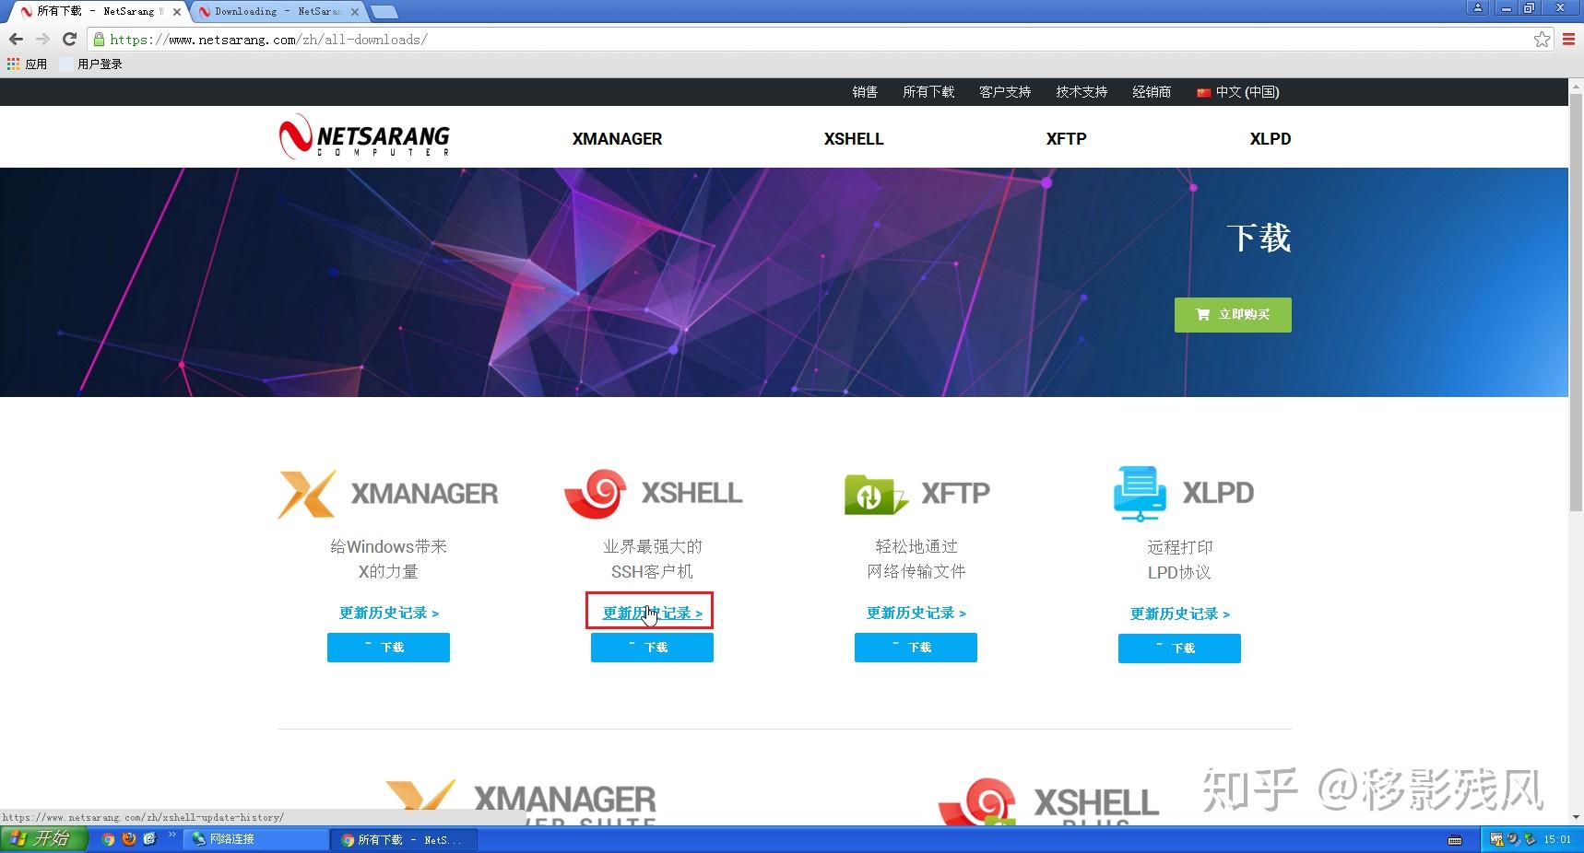Screen dimensions: 1584x853
Task: Open the XMANAGER top navigation menu
Action: [617, 139]
